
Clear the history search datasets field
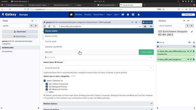pyautogui.click(x=192, y=26)
